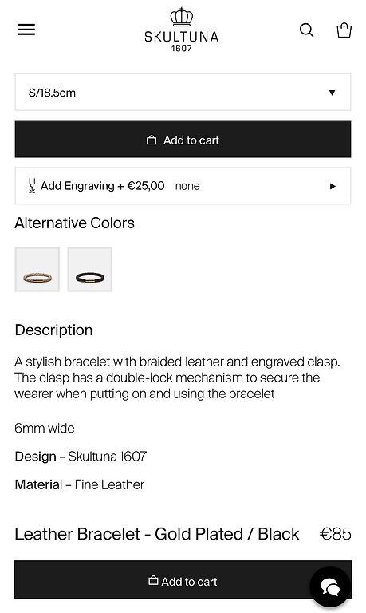Select the beige bracelet color option

click(x=37, y=269)
